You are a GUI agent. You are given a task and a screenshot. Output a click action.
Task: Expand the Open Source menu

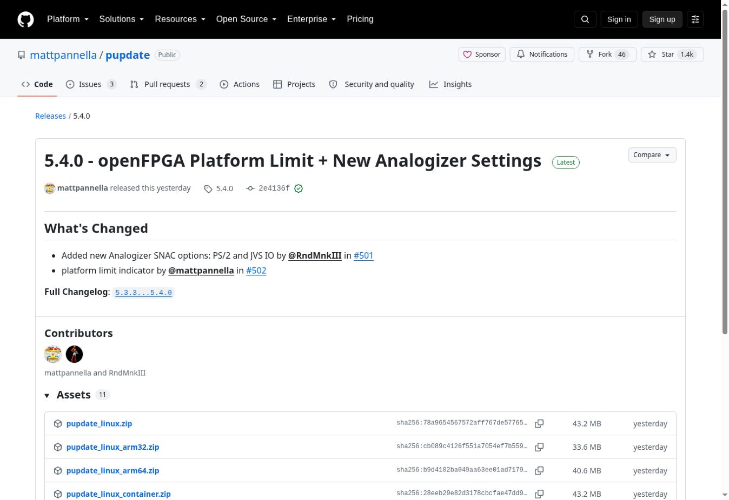[x=247, y=19]
